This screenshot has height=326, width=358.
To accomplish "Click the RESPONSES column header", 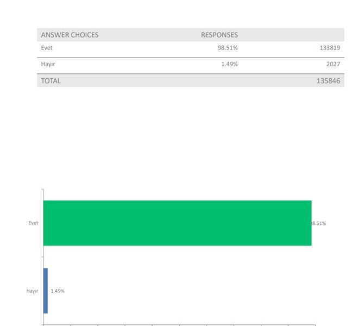I will (x=219, y=35).
